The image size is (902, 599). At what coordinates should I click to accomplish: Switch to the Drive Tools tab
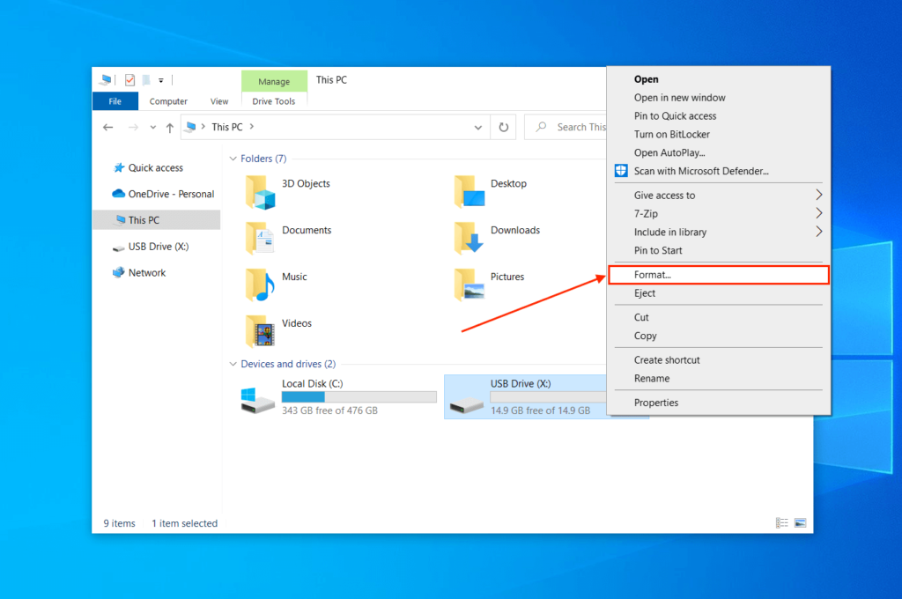(x=274, y=100)
